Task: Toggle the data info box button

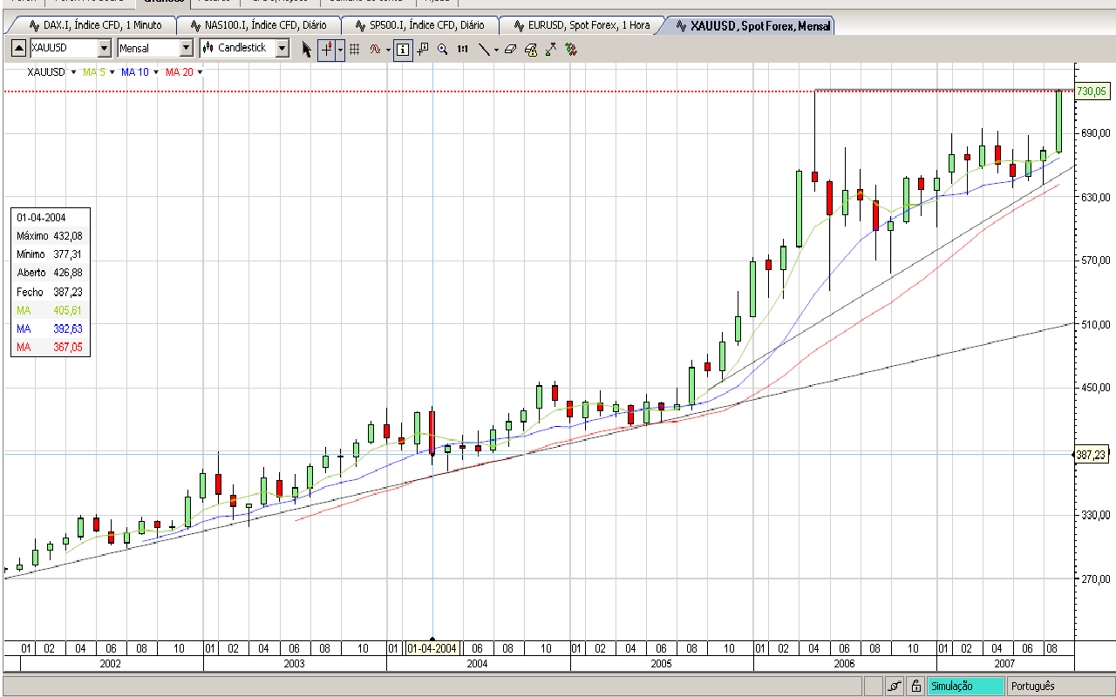Action: tap(402, 50)
